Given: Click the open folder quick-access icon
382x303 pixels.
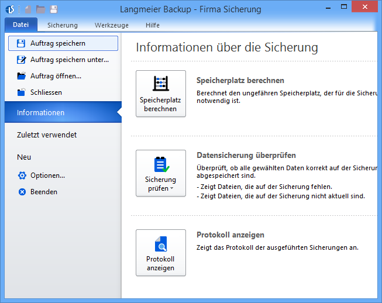Looking at the screenshot, I should [40, 9].
